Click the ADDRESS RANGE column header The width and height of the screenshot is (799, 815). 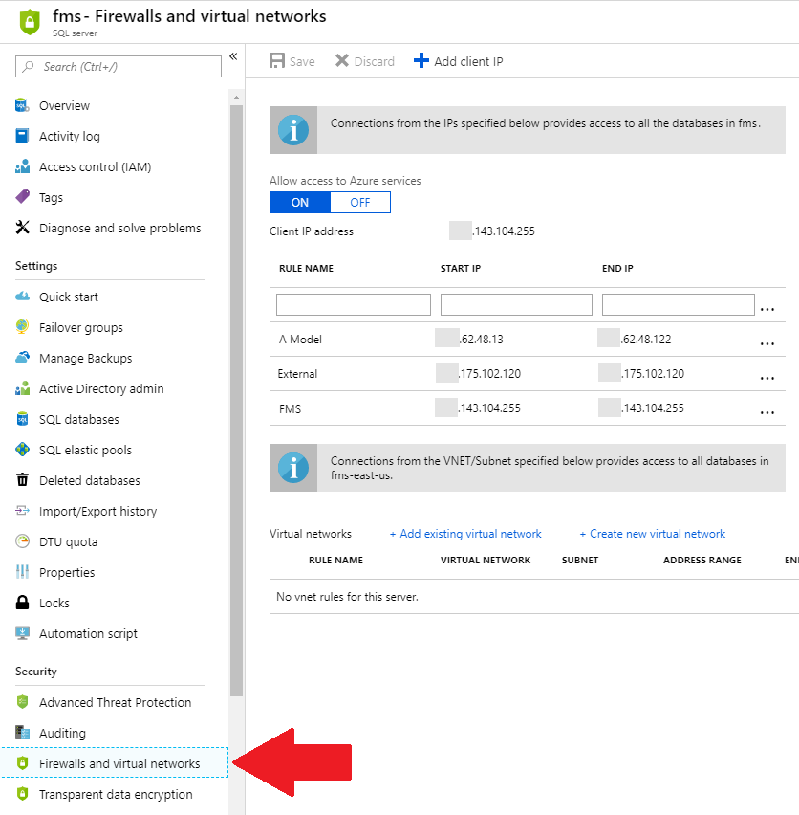[x=702, y=560]
